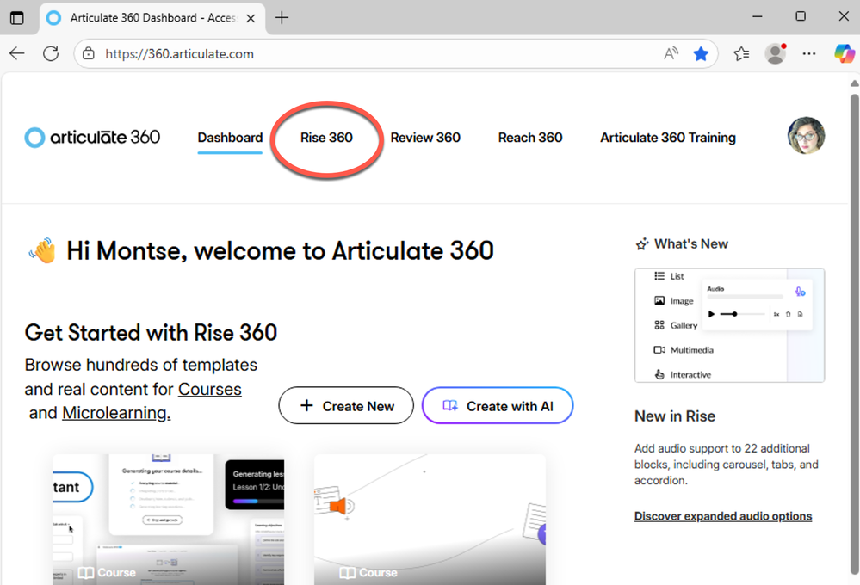Image resolution: width=860 pixels, height=585 pixels.
Task: Open Articulate 360 Training tab
Action: click(667, 138)
